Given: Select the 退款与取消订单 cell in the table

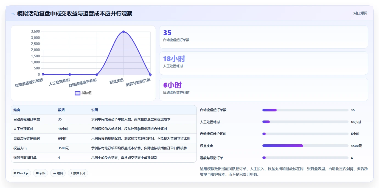Looking at the screenshot, I should 25,158.
